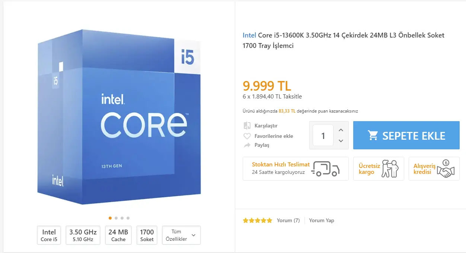Click the SEPETE EKLE button
This screenshot has width=466, height=253.
coord(406,135)
